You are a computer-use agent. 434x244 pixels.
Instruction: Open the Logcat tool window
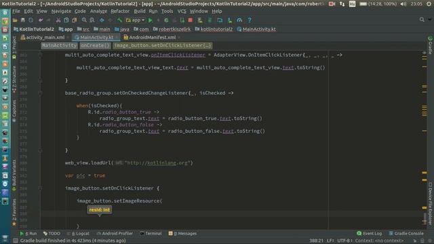click(x=79, y=233)
